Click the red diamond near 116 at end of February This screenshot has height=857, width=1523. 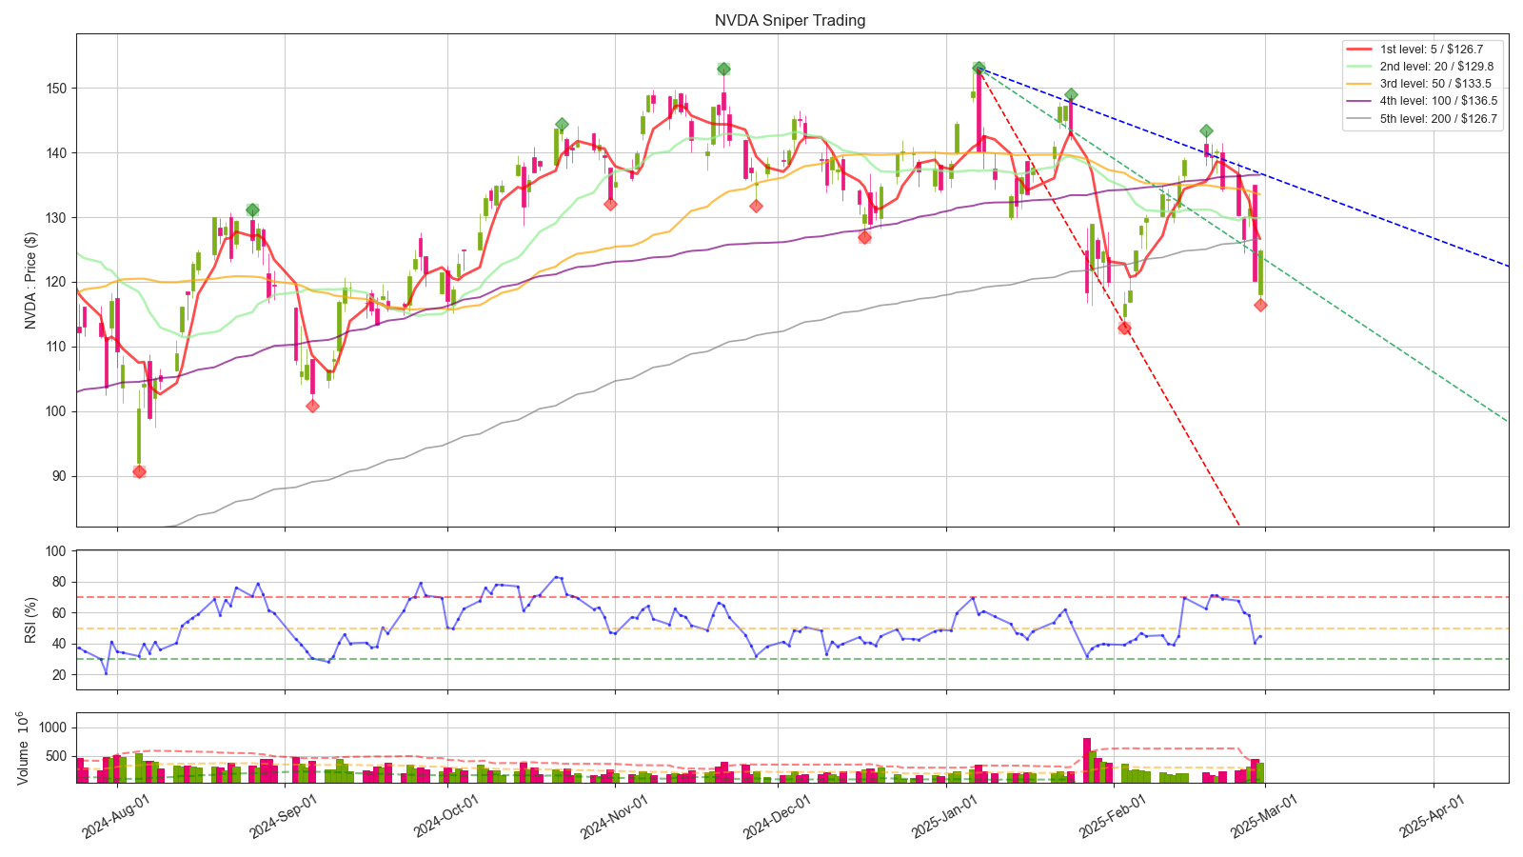[1260, 305]
